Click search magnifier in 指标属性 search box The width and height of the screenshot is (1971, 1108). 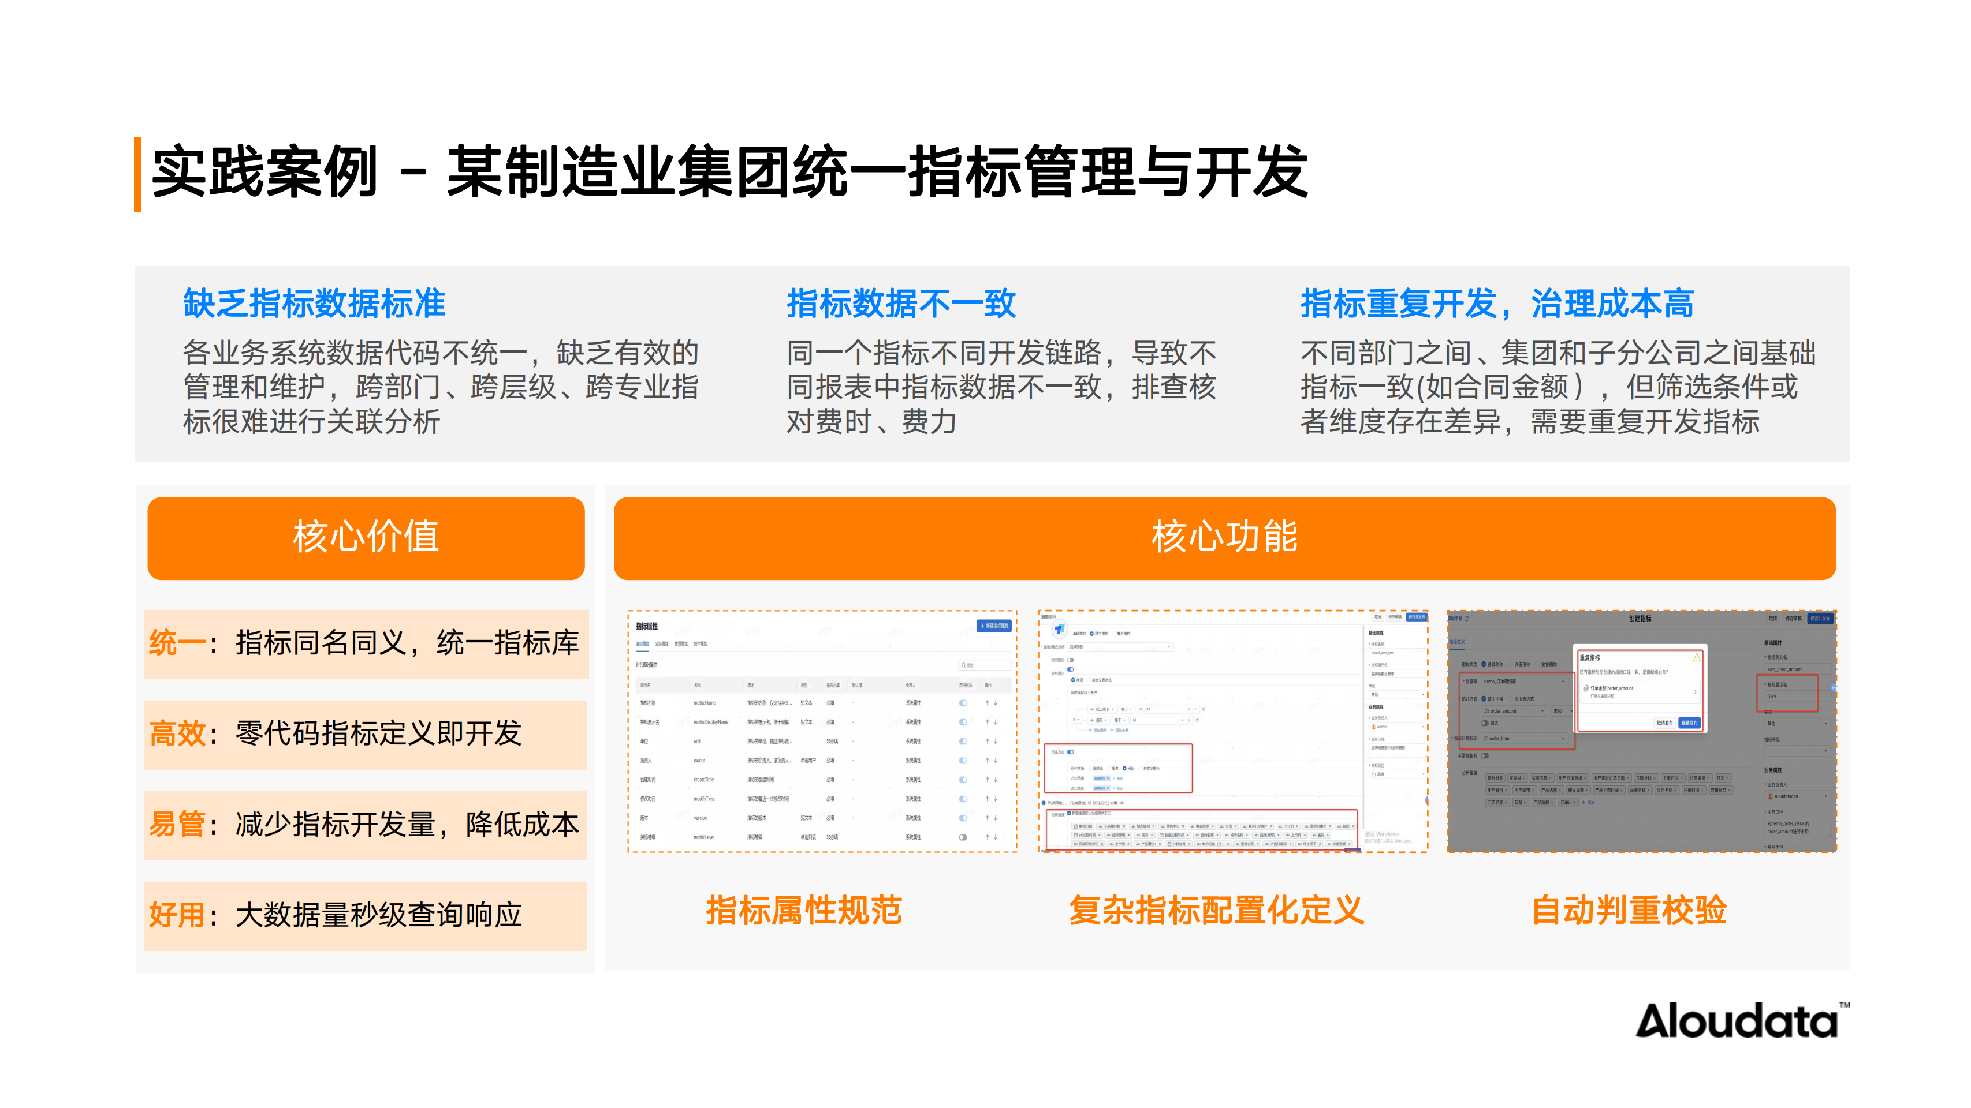(963, 665)
